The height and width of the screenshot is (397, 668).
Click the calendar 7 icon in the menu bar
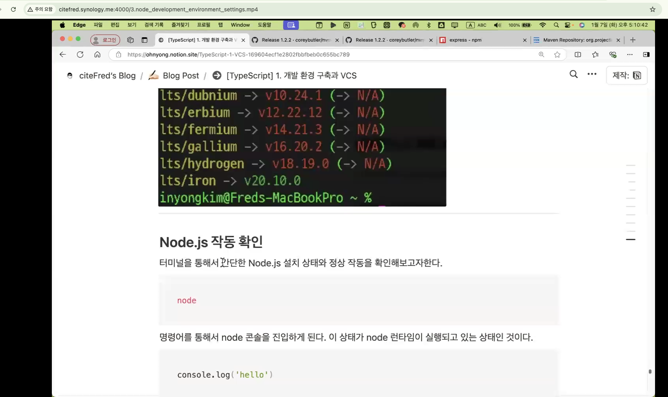(319, 25)
